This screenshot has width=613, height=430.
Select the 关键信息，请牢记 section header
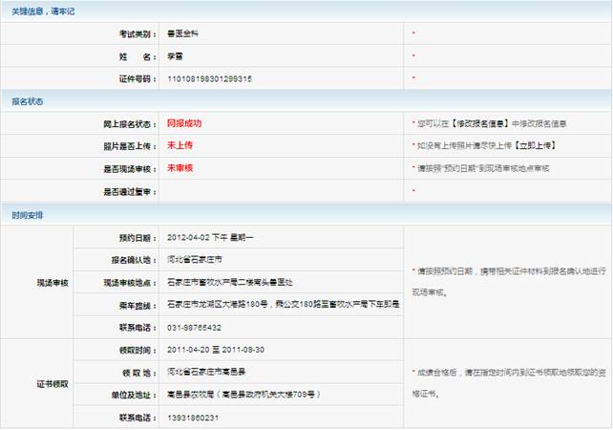click(x=43, y=11)
